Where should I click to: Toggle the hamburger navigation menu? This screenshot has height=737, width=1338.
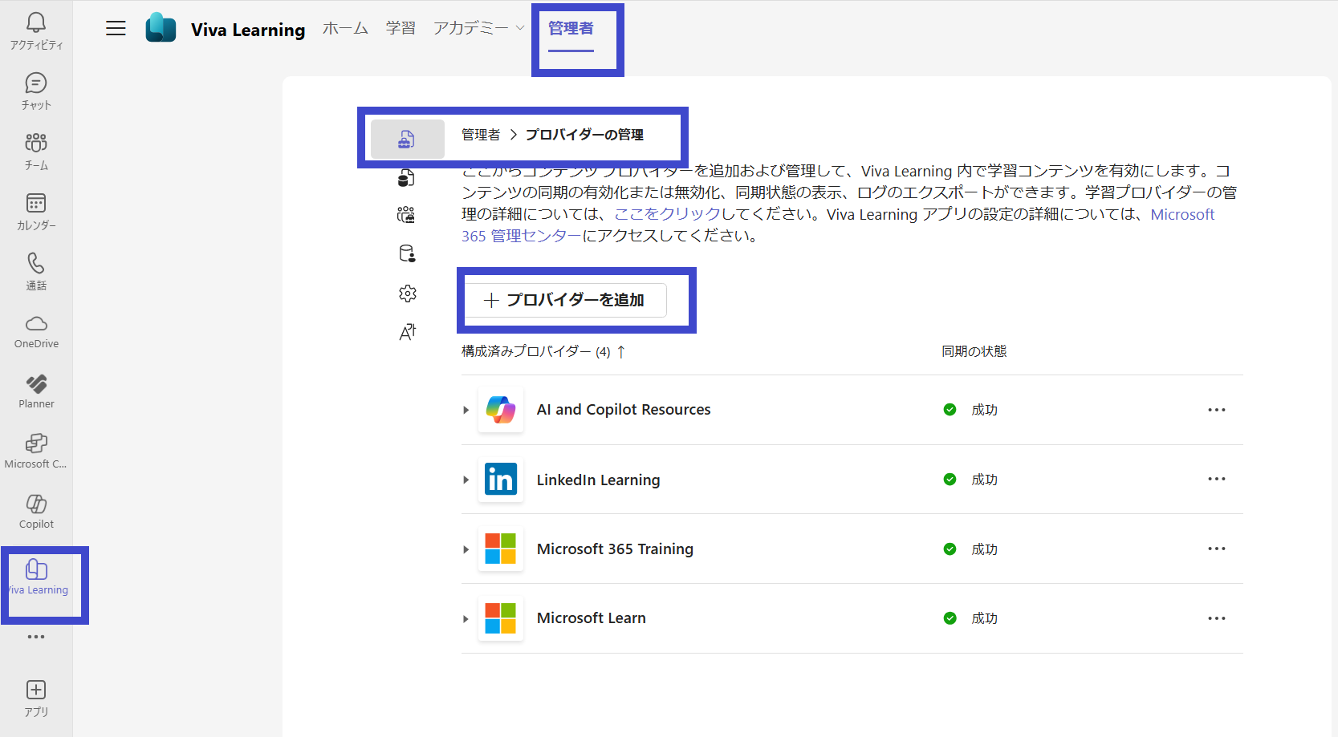pos(116,28)
